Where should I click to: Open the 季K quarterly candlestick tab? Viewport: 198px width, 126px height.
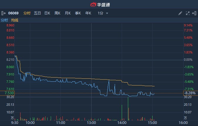pos(78,13)
